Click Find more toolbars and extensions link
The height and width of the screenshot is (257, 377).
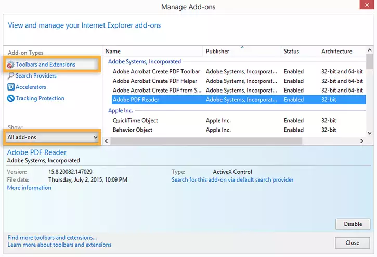pyautogui.click(x=52, y=238)
